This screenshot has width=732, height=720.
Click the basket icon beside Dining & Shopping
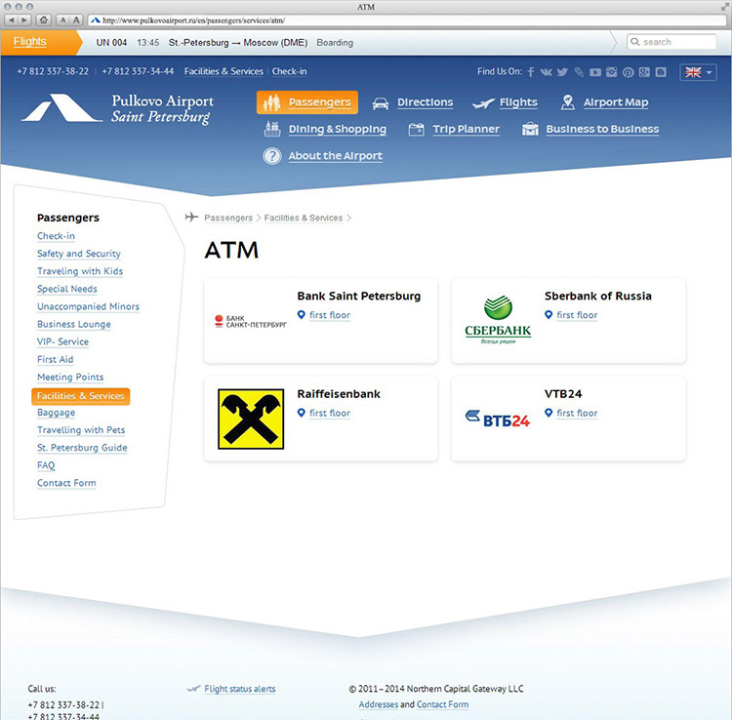(272, 129)
